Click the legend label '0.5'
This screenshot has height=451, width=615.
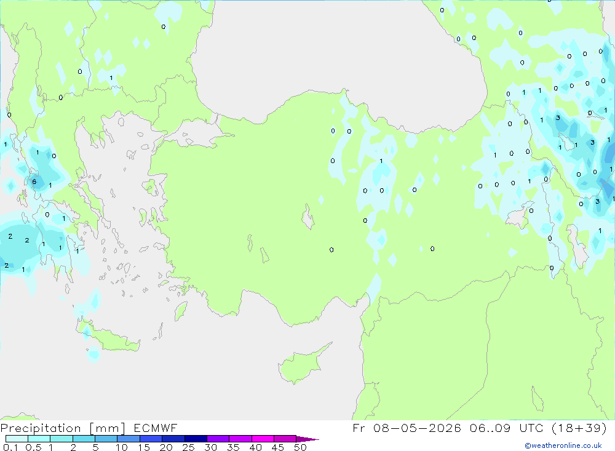[33, 447]
